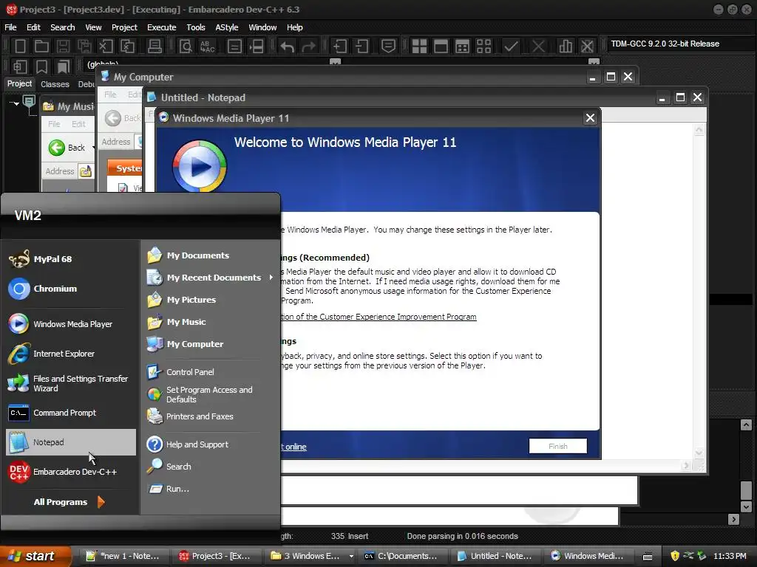Switch to the Untitled - Notepad taskbar button
The width and height of the screenshot is (757, 567).
[x=495, y=556]
